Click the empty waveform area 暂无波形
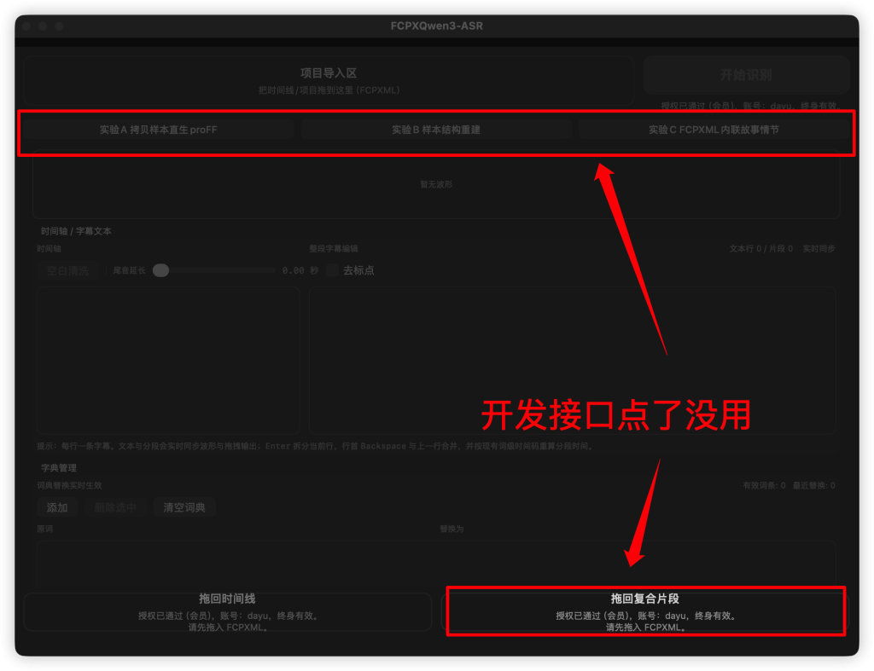The image size is (874, 671). 435,185
